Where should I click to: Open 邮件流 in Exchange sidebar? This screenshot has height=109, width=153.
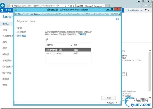pos(6,54)
